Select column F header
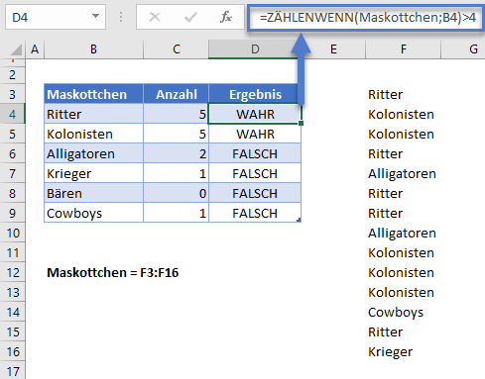The width and height of the screenshot is (485, 379). click(403, 49)
